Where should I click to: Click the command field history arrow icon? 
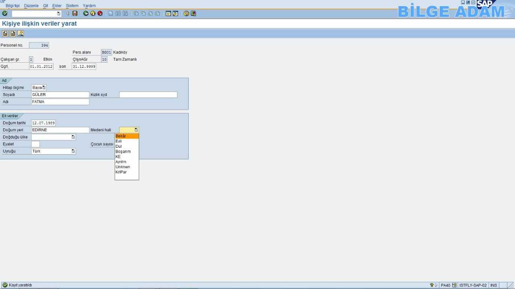click(x=59, y=14)
